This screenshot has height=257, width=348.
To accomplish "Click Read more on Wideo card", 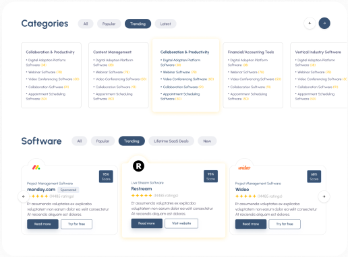I will (251, 224).
